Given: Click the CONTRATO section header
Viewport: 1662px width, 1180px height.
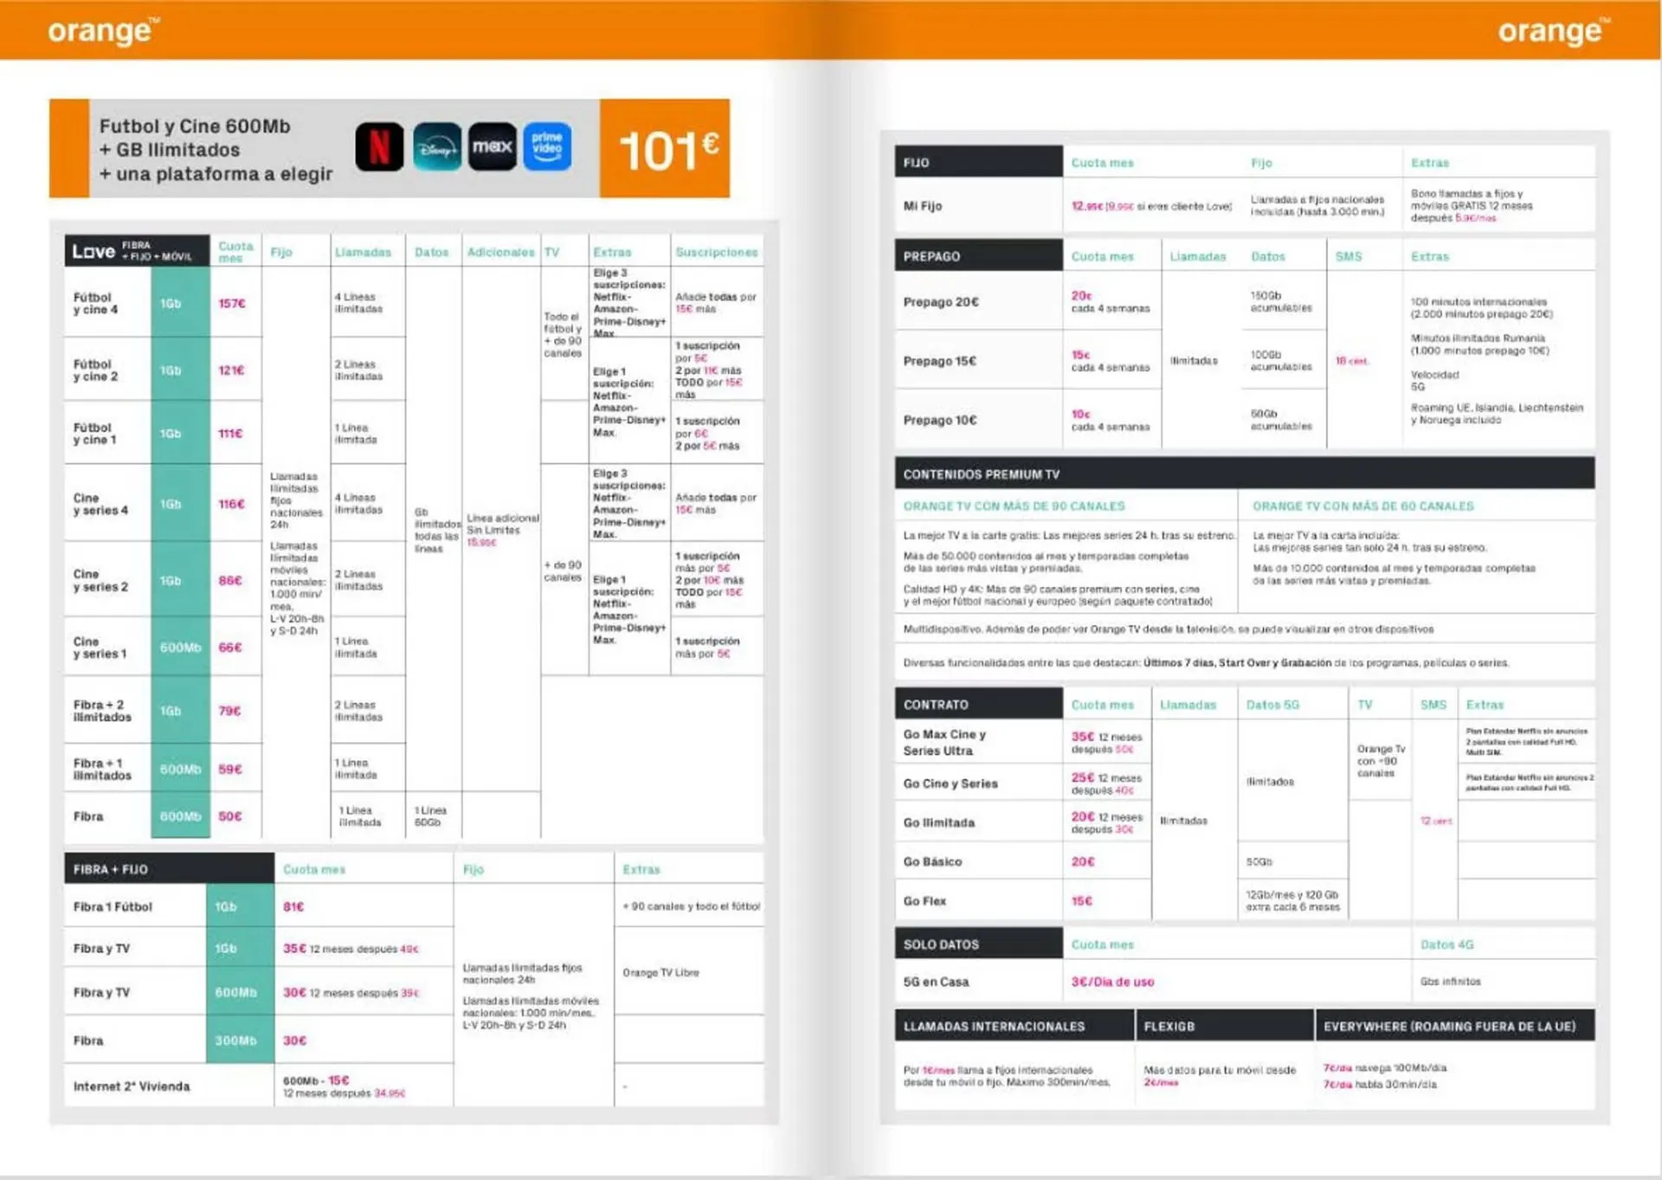Looking at the screenshot, I should pos(978,704).
